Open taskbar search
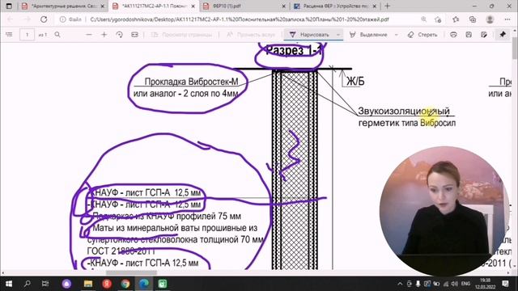Image resolution: width=518 pixels, height=291 pixels. click(x=27, y=284)
